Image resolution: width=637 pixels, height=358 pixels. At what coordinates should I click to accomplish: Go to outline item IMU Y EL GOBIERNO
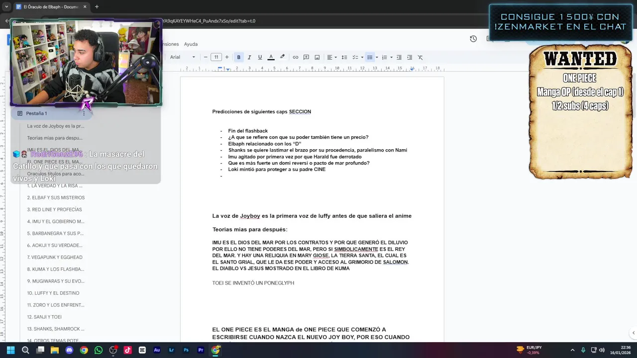pos(55,221)
